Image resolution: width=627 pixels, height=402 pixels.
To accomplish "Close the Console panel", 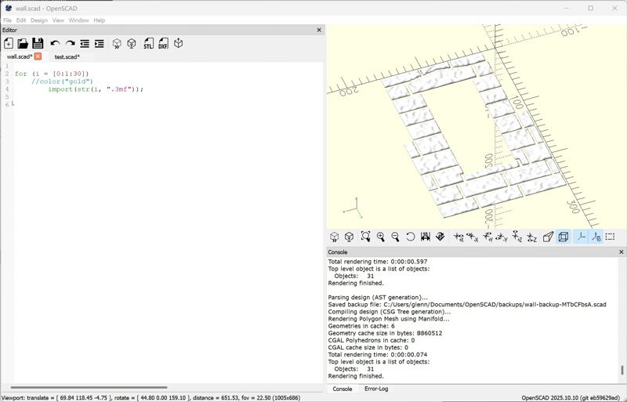I will (622, 252).
